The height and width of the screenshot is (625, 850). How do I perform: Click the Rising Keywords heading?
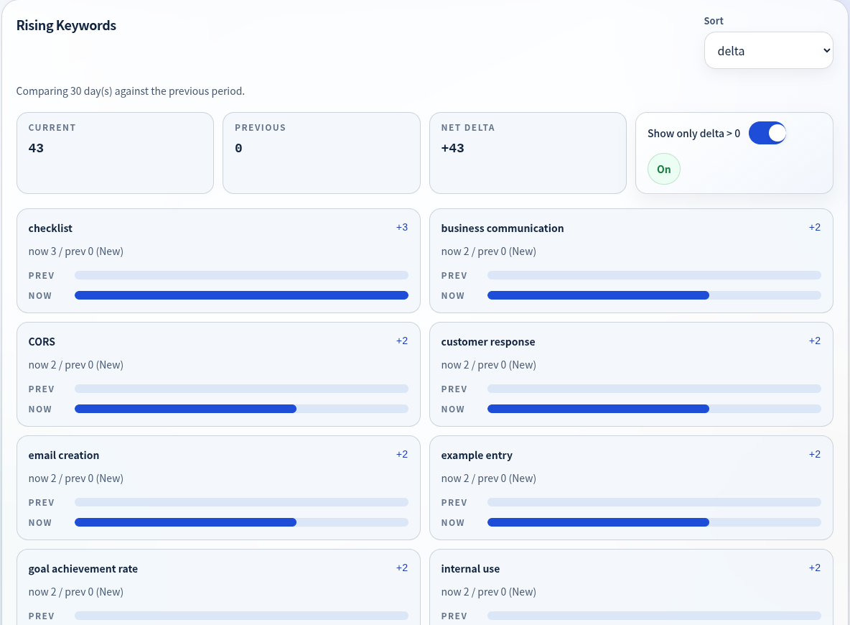pos(66,25)
